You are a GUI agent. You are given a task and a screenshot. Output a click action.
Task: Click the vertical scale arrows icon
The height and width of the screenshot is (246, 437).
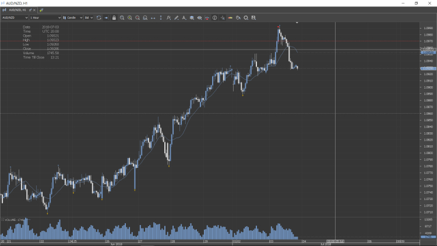[x=161, y=17]
